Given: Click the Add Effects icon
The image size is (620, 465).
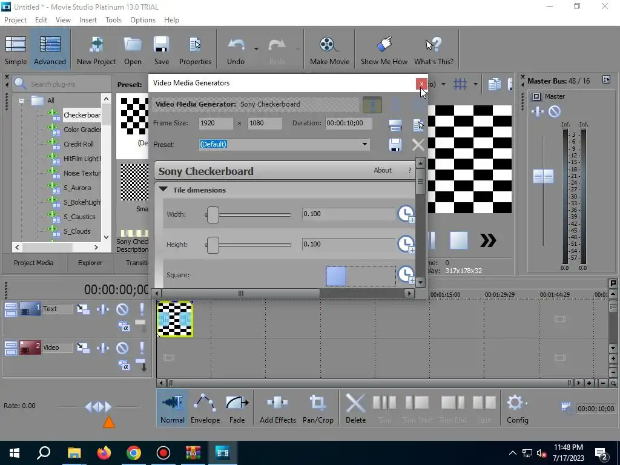Looking at the screenshot, I should pos(277,409).
